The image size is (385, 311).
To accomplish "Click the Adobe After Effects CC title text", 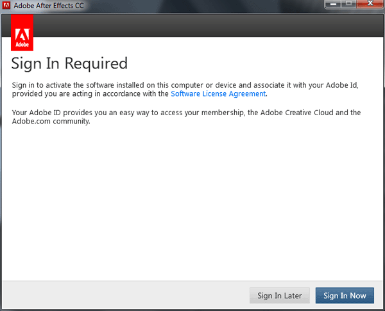I will 49,5.
